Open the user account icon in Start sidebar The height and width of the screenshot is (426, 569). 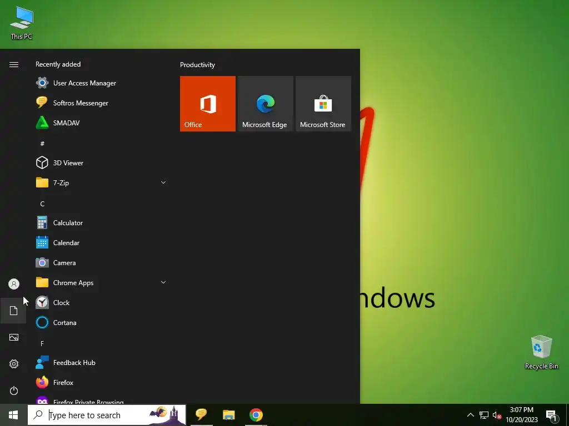[x=14, y=284]
